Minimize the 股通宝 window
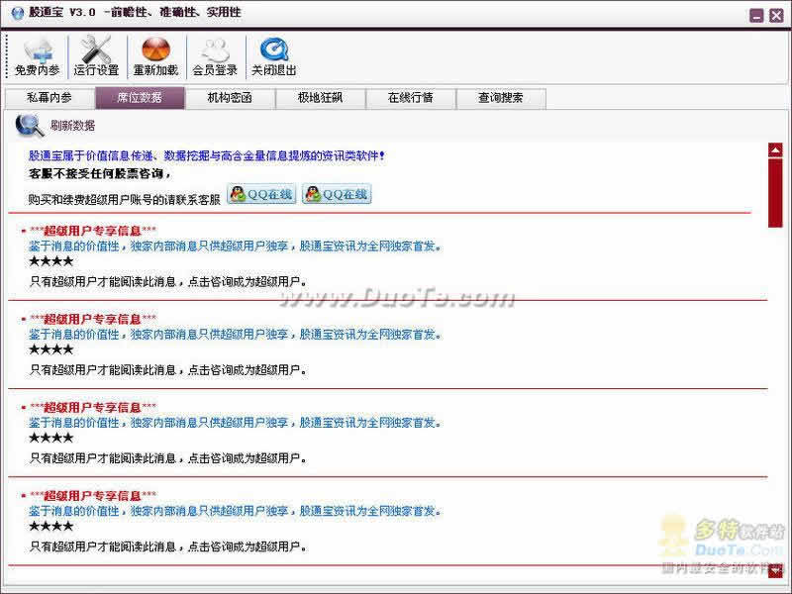Screen dimensions: 792x594 tap(756, 16)
